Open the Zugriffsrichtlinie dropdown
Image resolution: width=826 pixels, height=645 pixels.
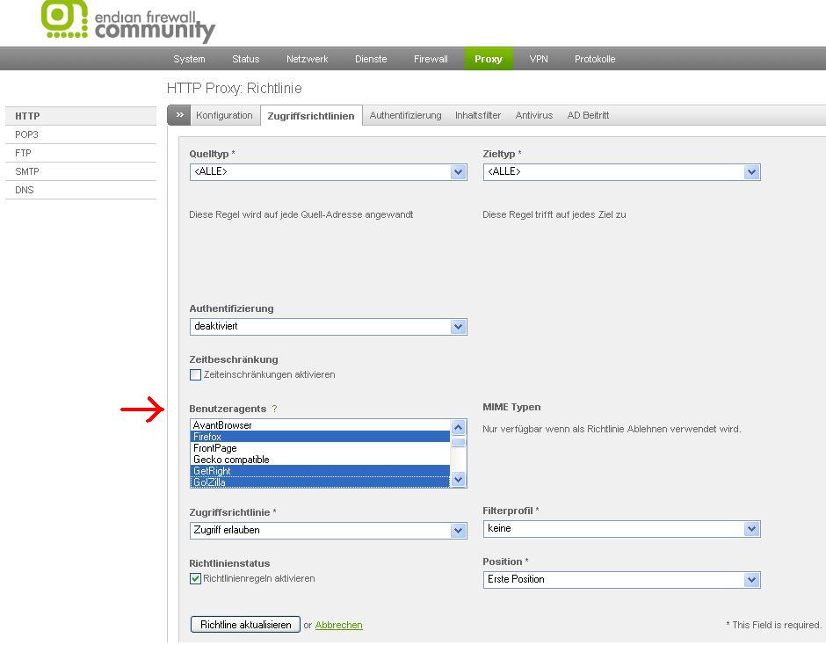point(328,531)
